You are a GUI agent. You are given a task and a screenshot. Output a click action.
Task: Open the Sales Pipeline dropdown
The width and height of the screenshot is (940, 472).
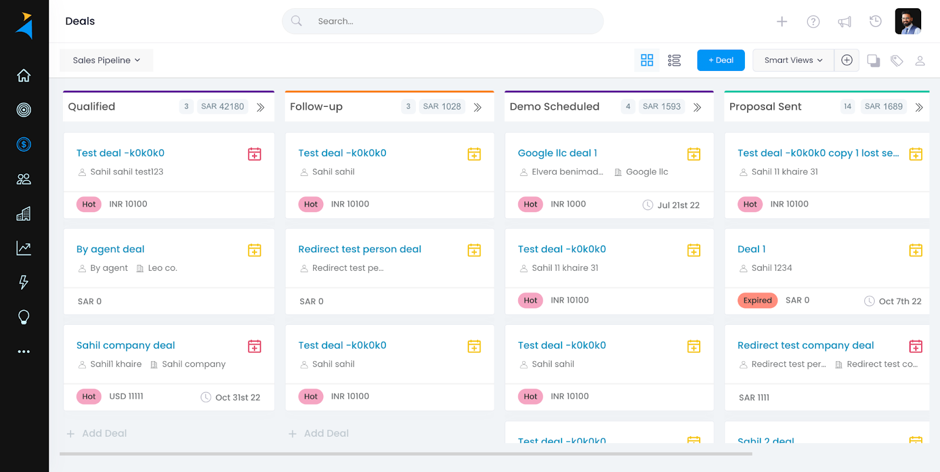coord(106,60)
